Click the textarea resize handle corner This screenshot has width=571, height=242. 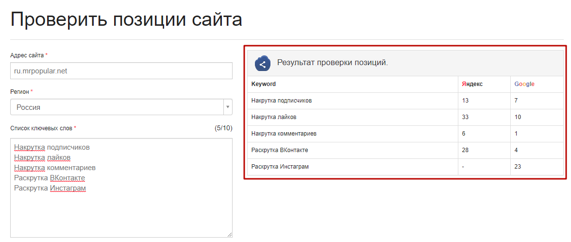(x=229, y=235)
